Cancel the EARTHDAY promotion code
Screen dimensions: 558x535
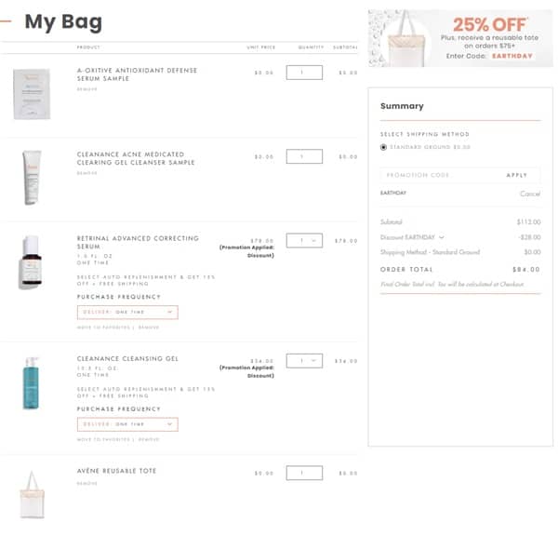529,194
